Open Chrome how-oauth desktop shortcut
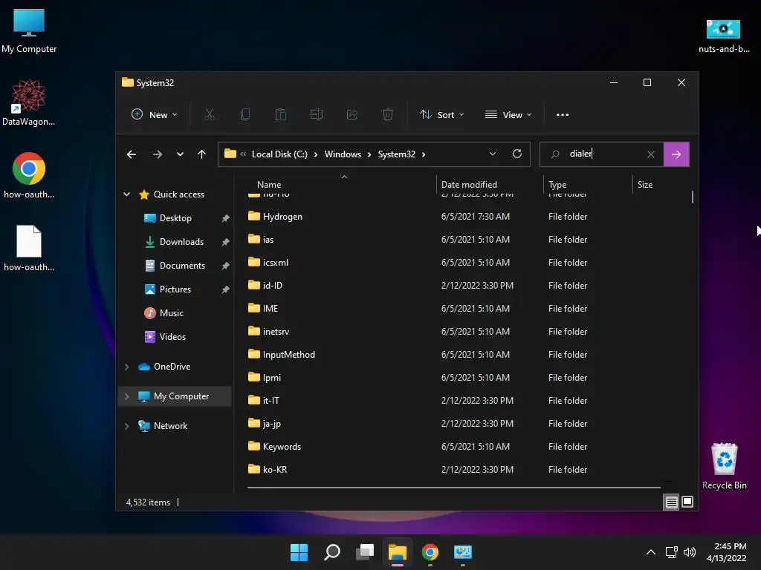The height and width of the screenshot is (570, 761). point(29,175)
